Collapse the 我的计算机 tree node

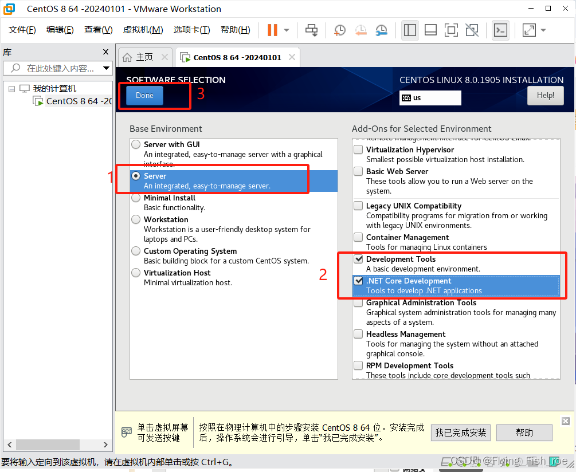[x=12, y=88]
